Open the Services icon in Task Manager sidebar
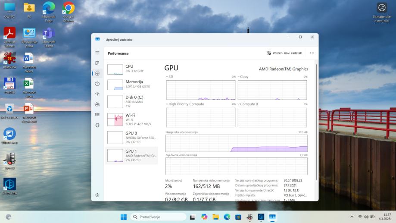The image size is (396, 223). tap(97, 125)
